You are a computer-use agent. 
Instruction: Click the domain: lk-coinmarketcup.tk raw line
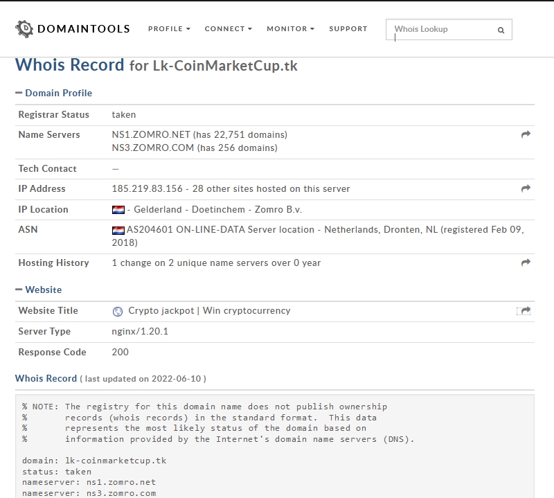click(94, 461)
